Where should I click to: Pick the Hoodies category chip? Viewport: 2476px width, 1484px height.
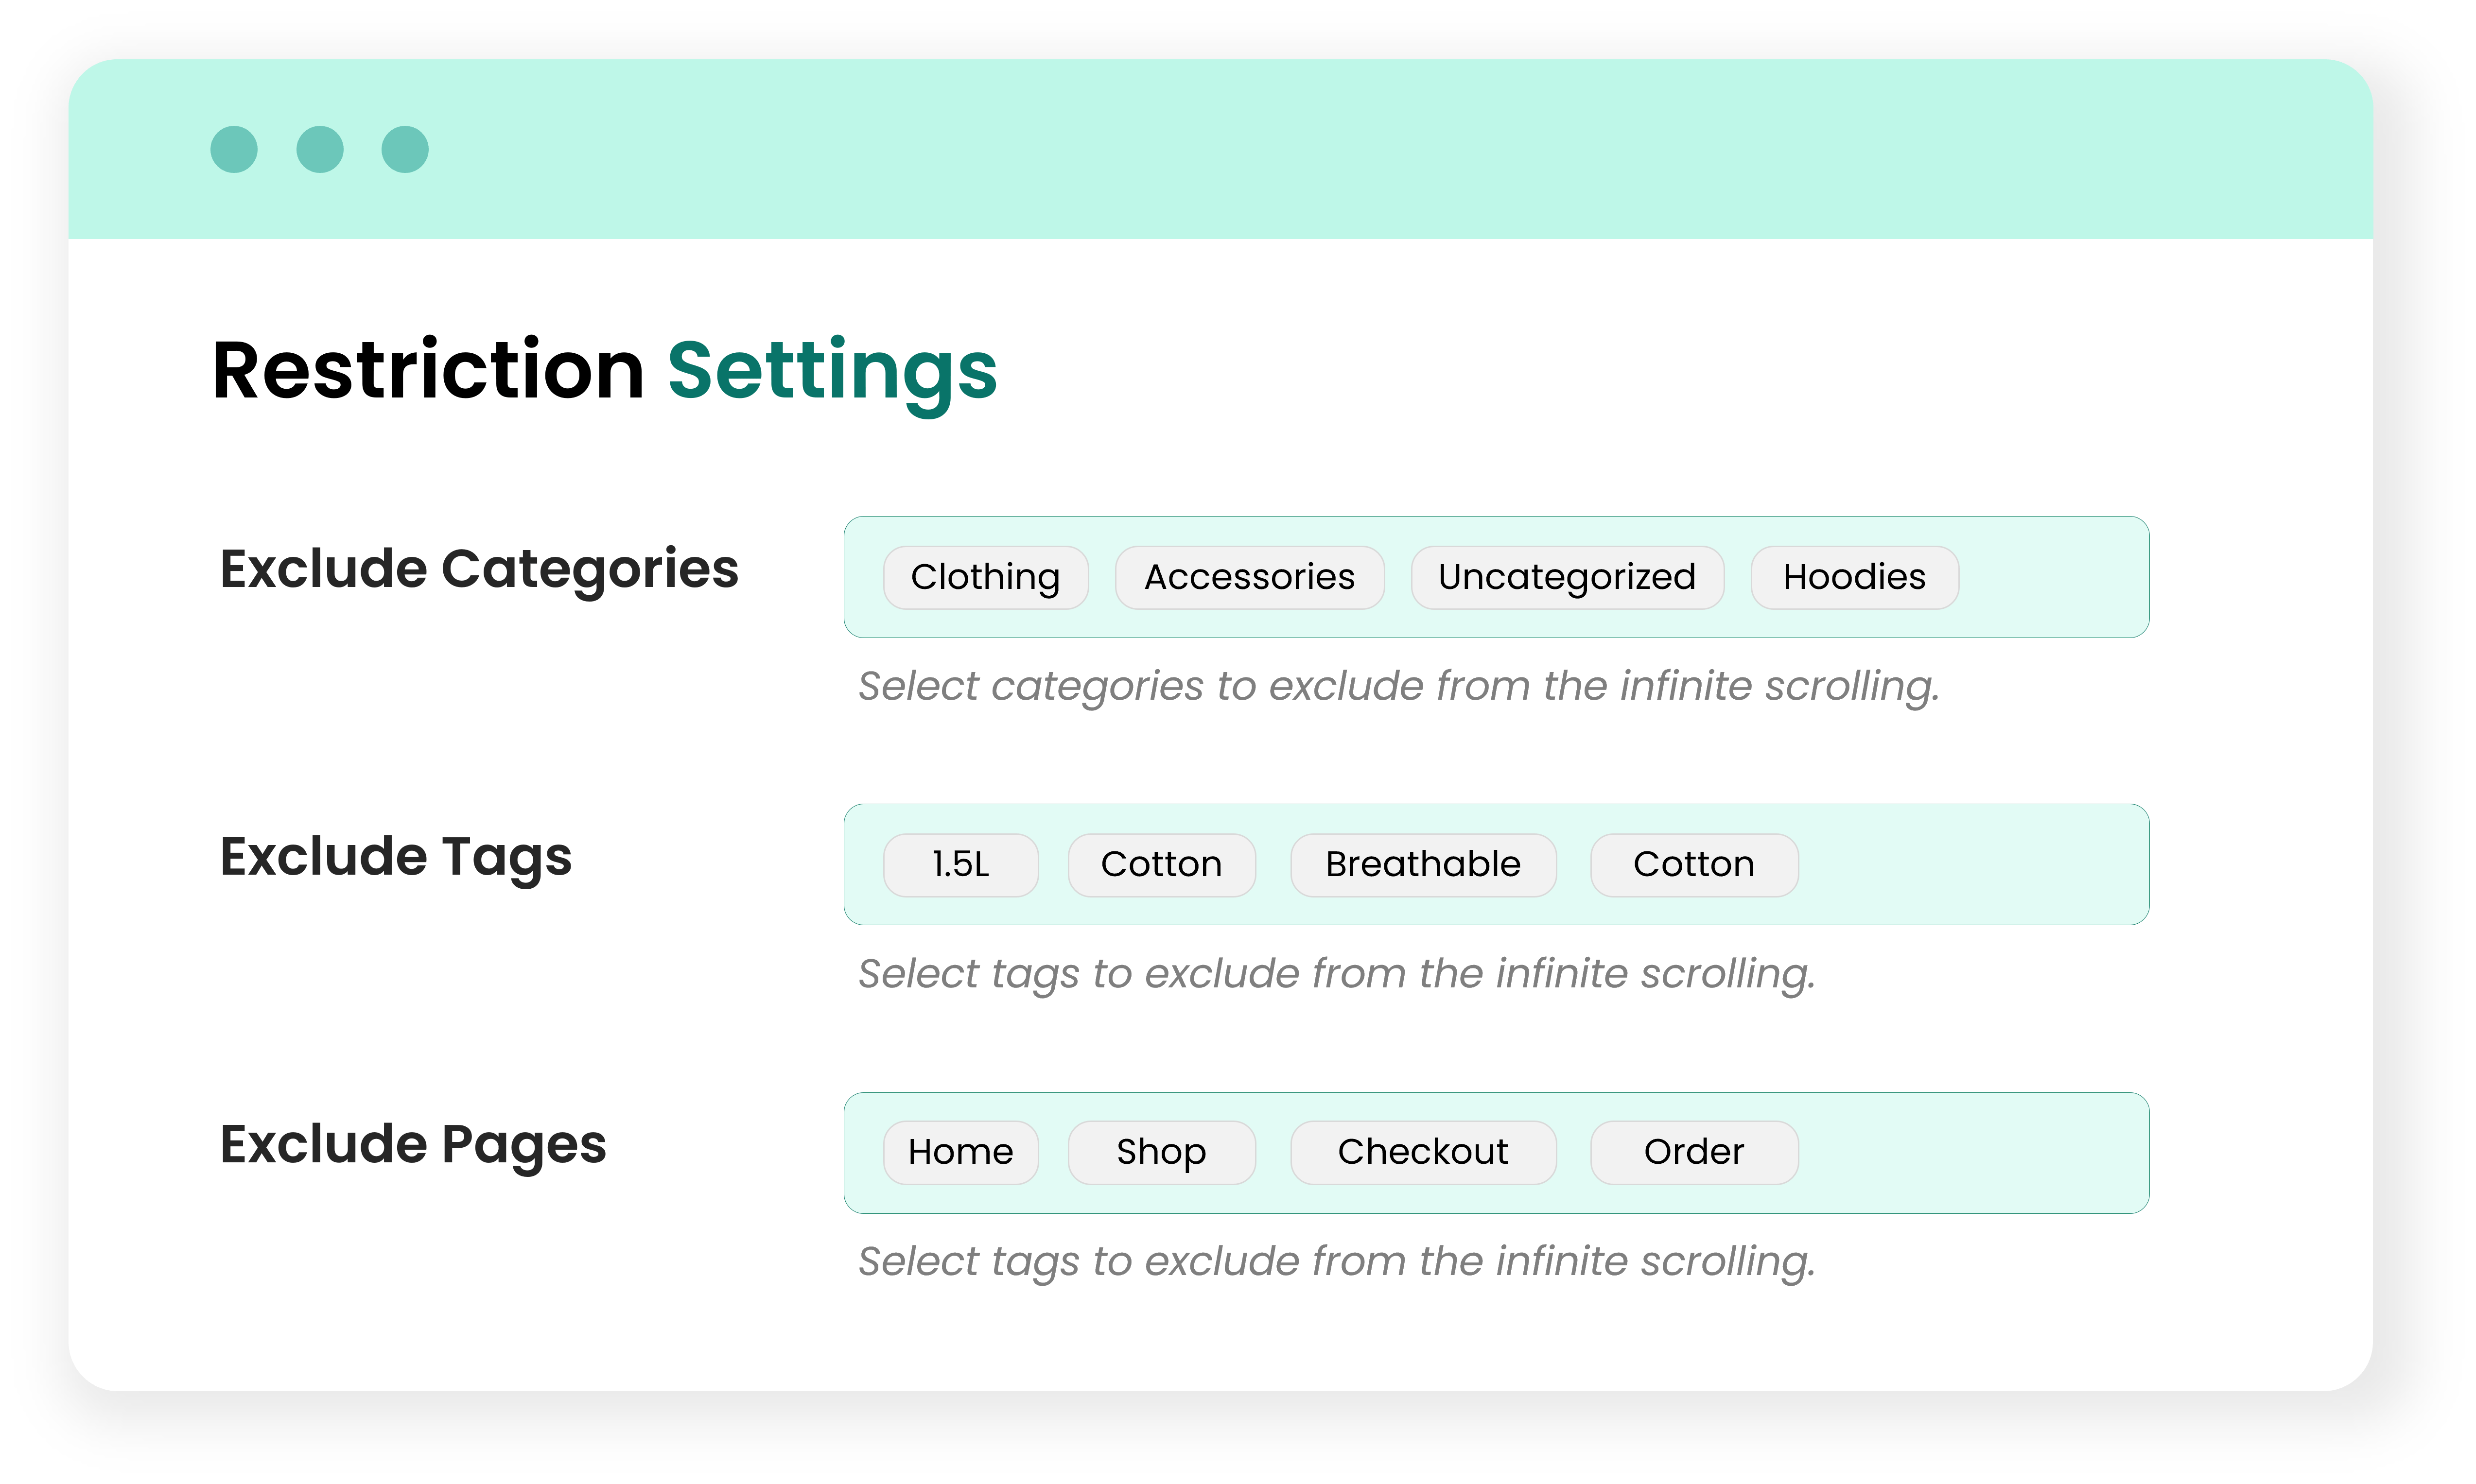[x=1854, y=577]
